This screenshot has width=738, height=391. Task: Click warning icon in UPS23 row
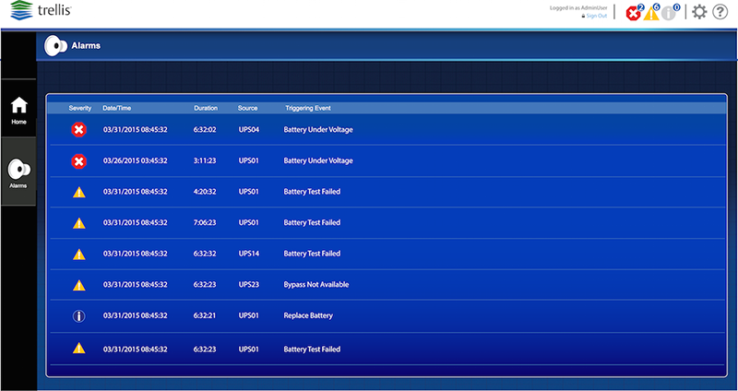(79, 285)
